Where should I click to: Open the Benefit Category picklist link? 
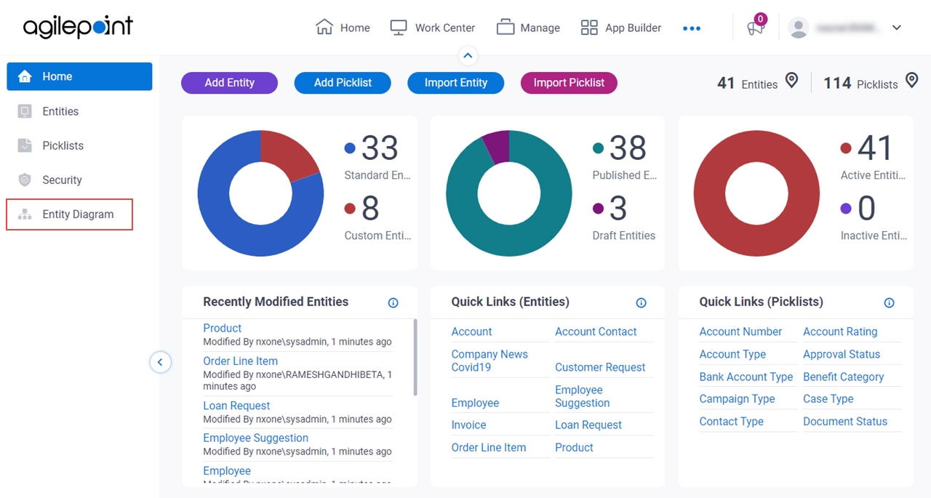point(844,377)
